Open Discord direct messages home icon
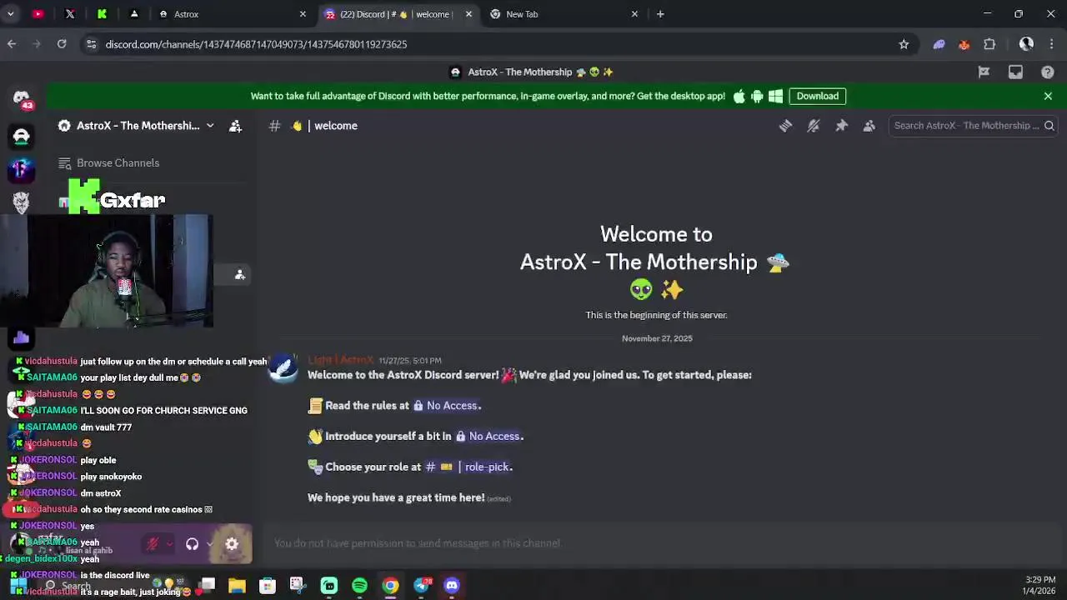Image resolution: width=1067 pixels, height=600 pixels. tap(22, 97)
